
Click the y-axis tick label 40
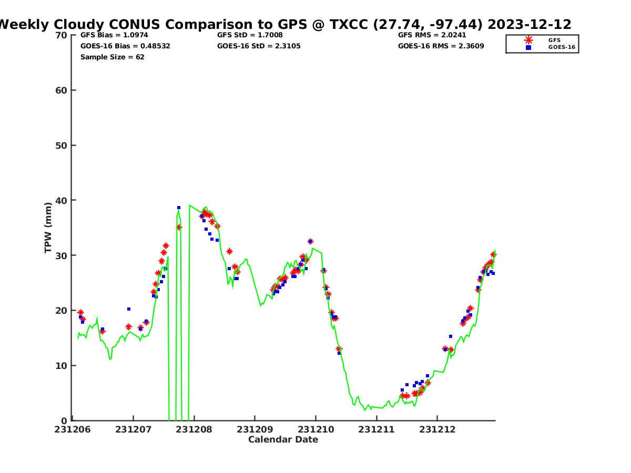point(62,200)
